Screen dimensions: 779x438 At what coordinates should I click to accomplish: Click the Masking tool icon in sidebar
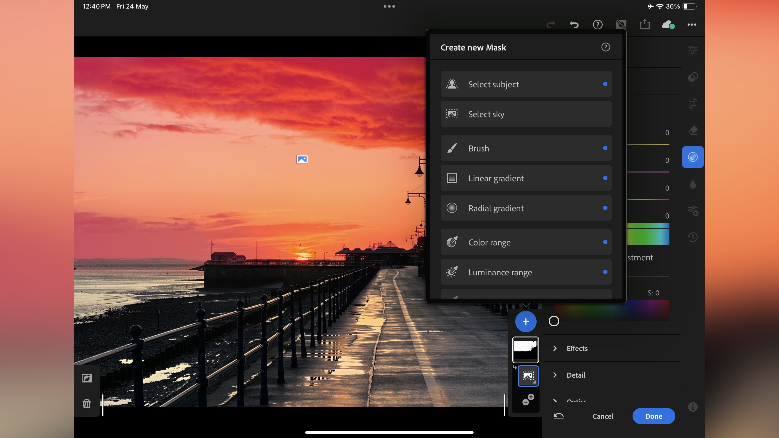[x=692, y=157]
